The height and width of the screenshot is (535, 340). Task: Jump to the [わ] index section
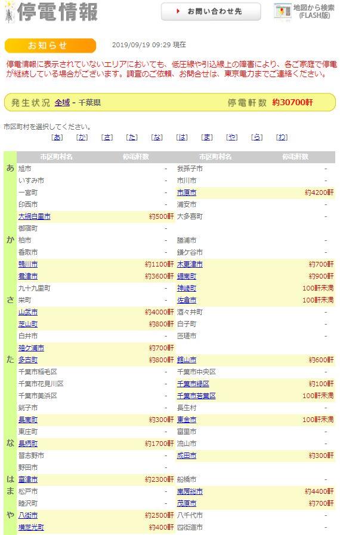coord(282,137)
